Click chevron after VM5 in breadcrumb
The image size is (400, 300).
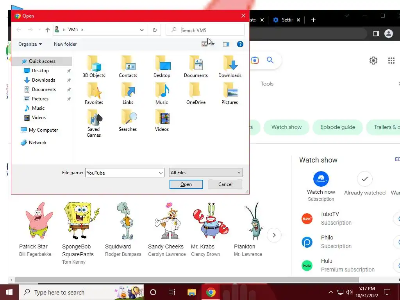(82, 30)
